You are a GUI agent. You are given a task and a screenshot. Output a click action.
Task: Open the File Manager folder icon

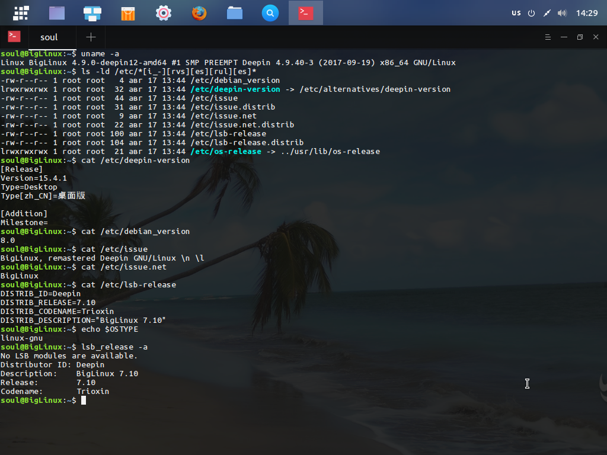235,13
